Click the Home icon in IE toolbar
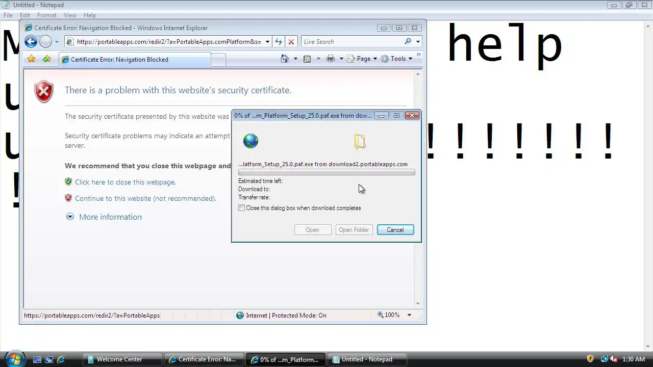This screenshot has height=367, width=653. [285, 59]
